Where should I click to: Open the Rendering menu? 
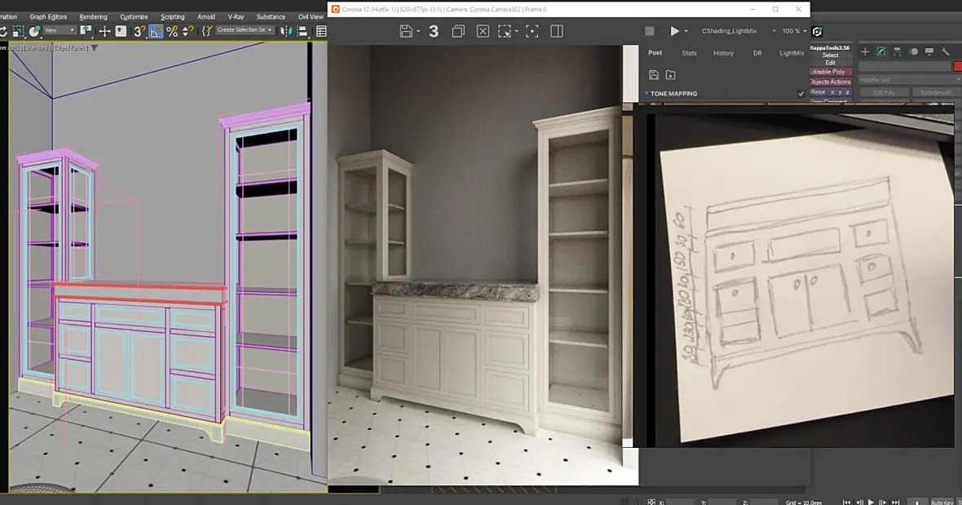click(x=93, y=16)
